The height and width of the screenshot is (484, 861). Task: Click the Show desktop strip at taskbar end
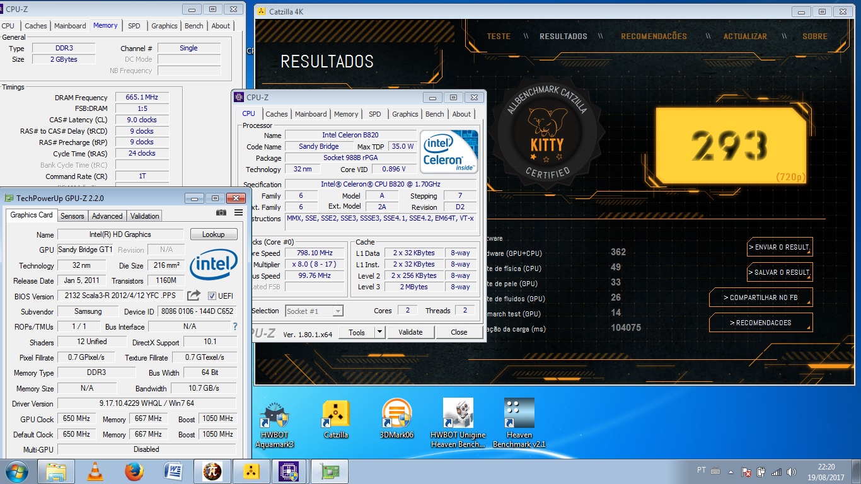(856, 471)
